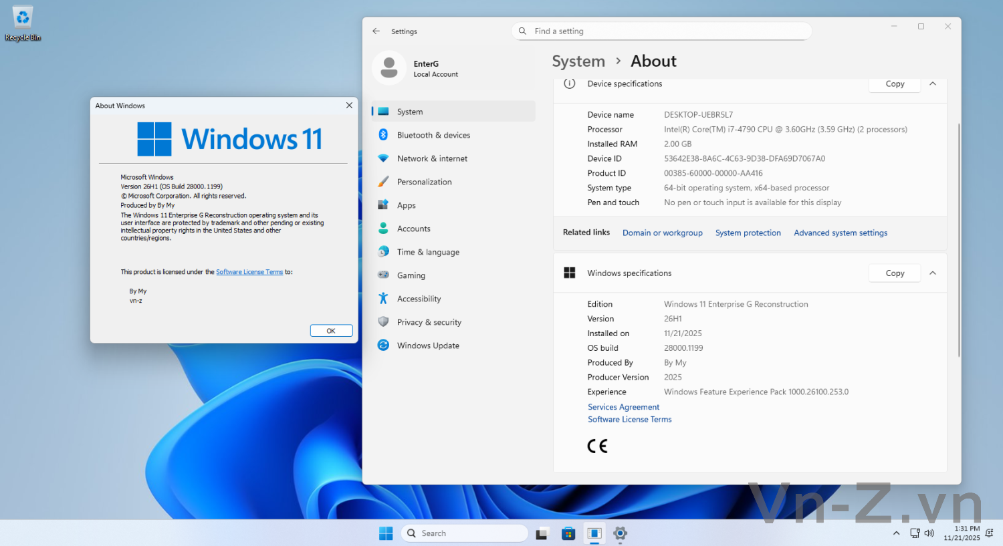
Task: Copy the Device specifications
Action: click(895, 84)
